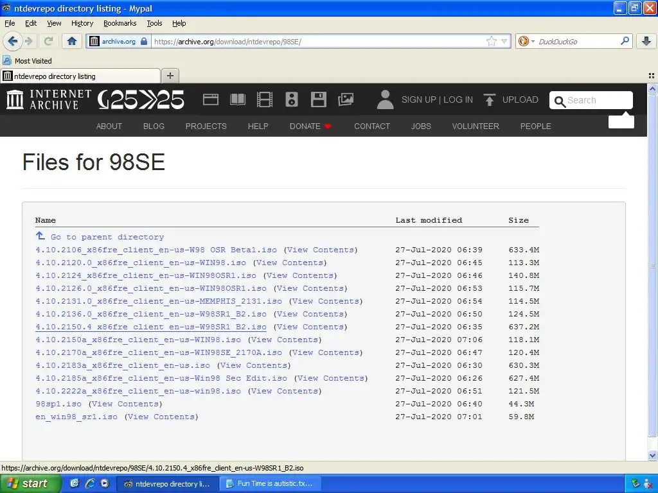Image resolution: width=658 pixels, height=493 pixels.
Task: Click the SIGN UP link
Action: pyautogui.click(x=418, y=99)
